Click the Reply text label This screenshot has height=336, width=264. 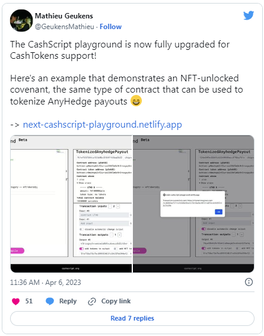[68, 301]
